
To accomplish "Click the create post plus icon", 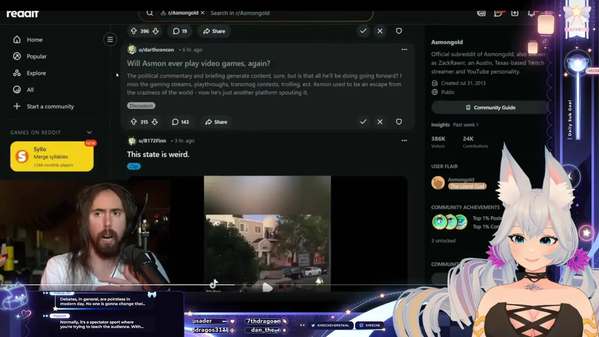I will coord(515,13).
